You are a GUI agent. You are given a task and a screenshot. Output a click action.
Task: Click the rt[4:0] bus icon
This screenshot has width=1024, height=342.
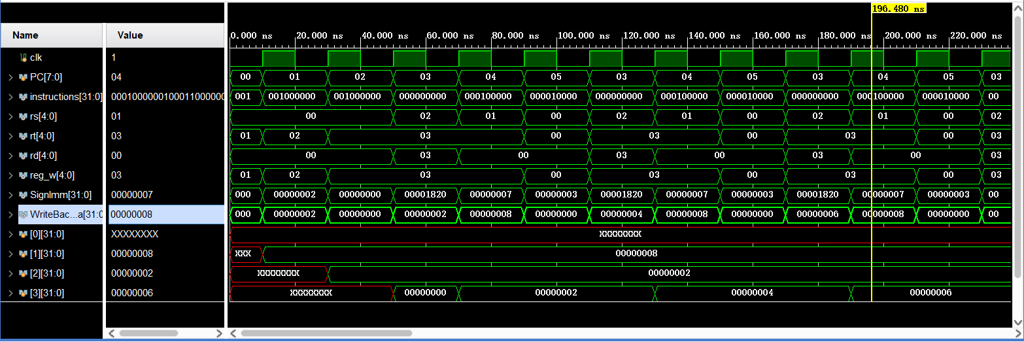pyautogui.click(x=23, y=136)
